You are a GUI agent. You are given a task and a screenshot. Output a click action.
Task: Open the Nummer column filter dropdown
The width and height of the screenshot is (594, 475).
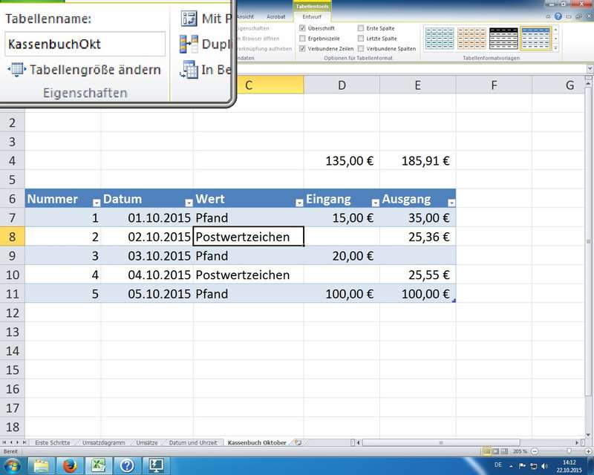(x=97, y=203)
